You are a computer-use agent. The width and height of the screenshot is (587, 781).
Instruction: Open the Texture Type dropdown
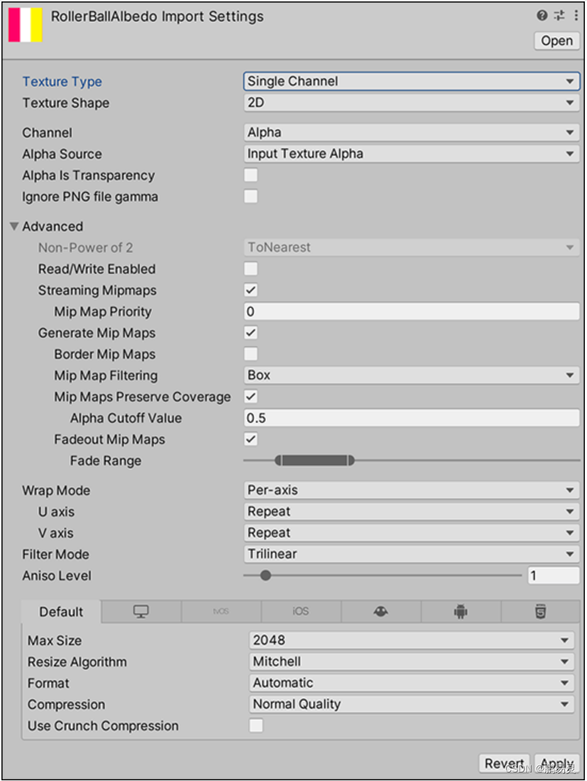(x=411, y=82)
